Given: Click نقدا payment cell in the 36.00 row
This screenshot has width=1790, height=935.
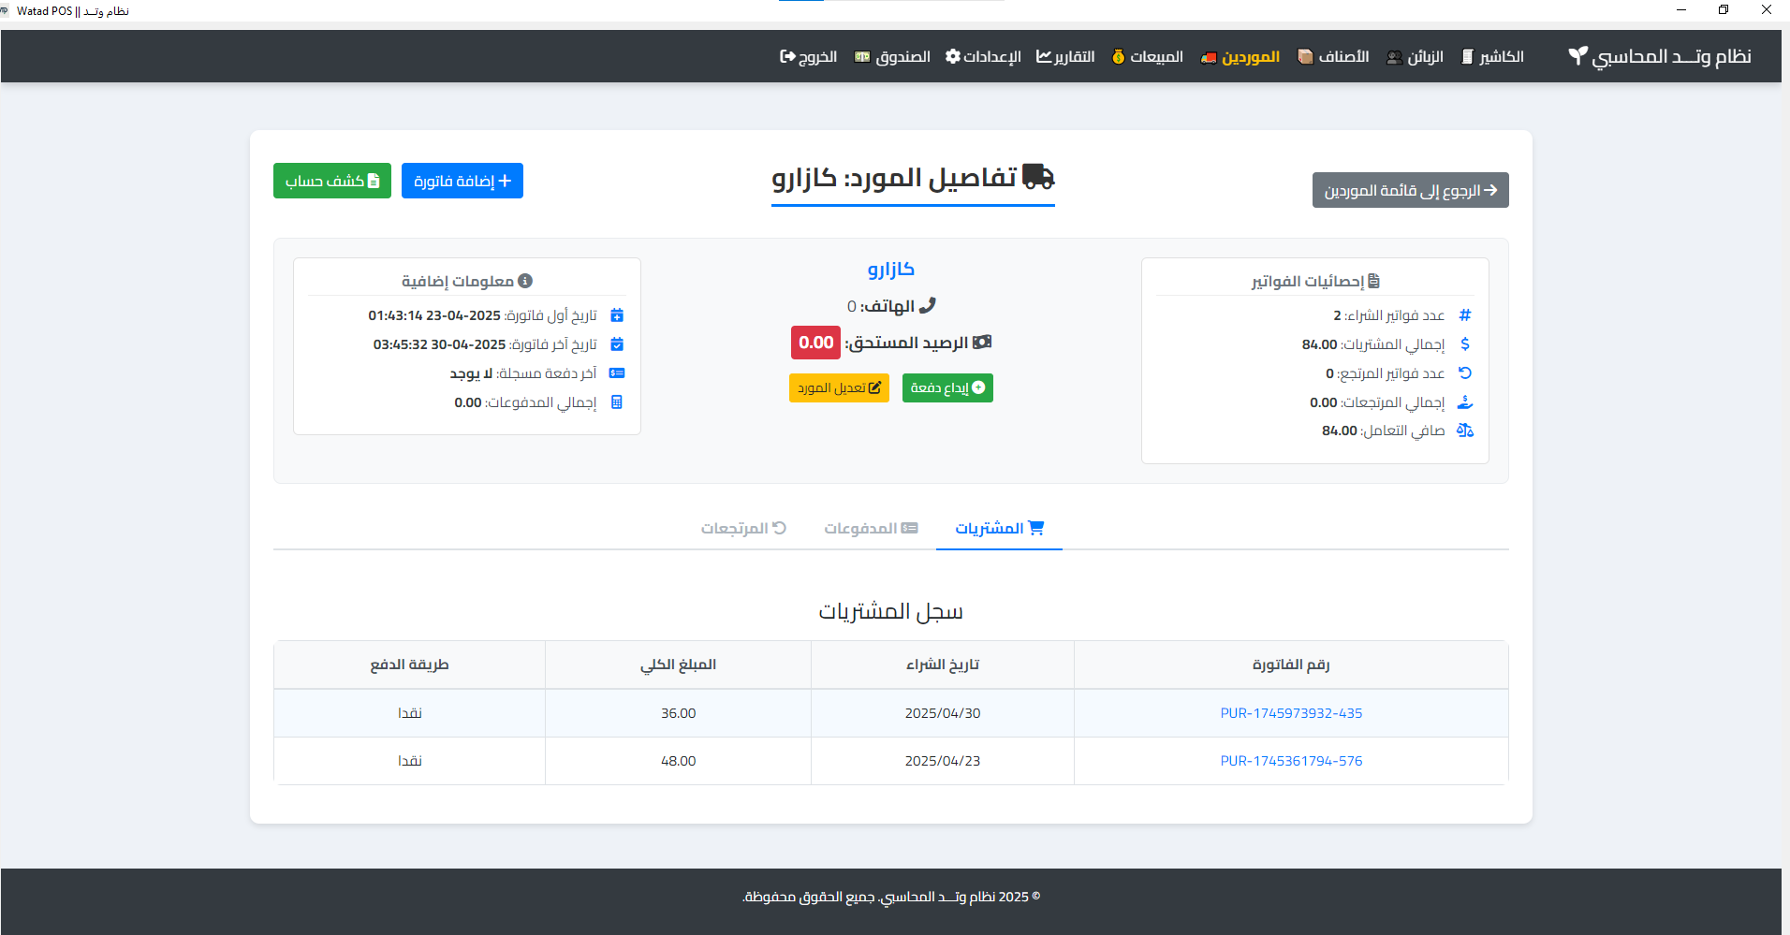Looking at the screenshot, I should pyautogui.click(x=409, y=713).
